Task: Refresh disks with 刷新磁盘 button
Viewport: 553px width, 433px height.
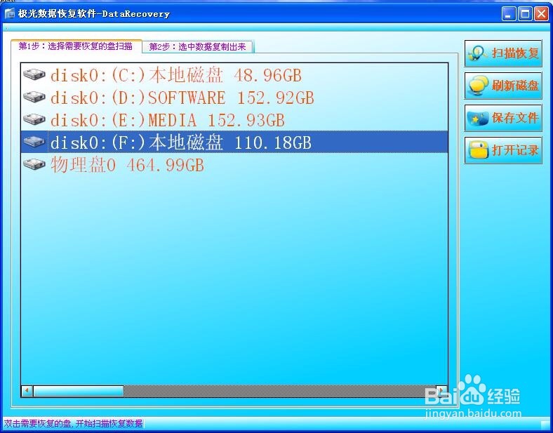Action: coord(503,86)
